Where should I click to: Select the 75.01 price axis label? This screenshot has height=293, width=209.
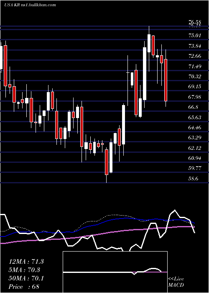coord(195,35)
